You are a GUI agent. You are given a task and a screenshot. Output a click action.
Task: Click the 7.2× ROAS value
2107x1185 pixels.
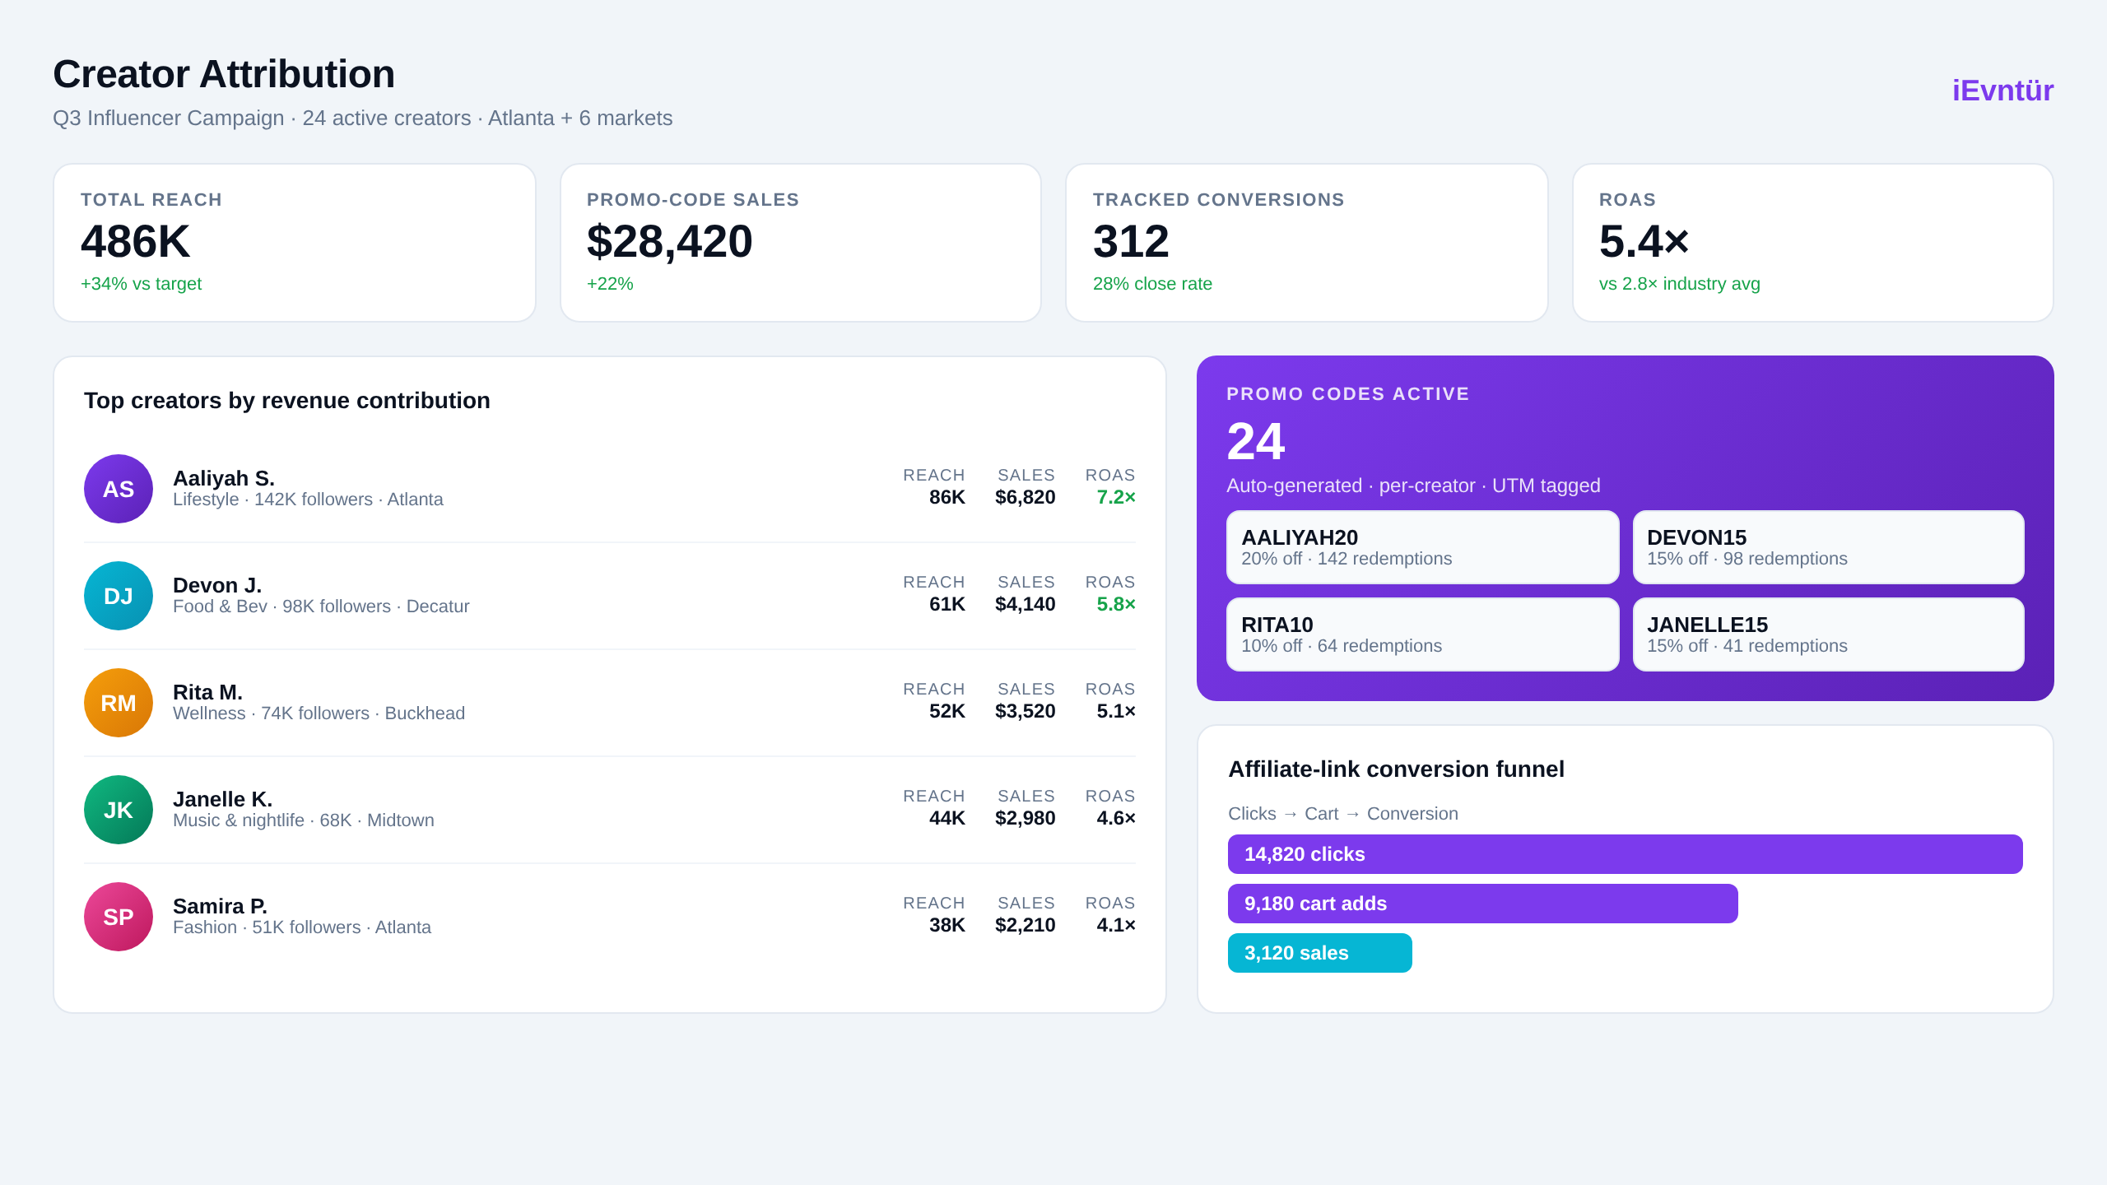1116,497
